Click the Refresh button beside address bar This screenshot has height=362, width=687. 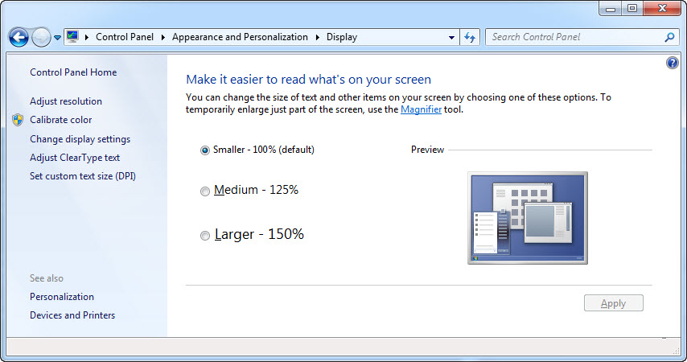[x=471, y=37]
